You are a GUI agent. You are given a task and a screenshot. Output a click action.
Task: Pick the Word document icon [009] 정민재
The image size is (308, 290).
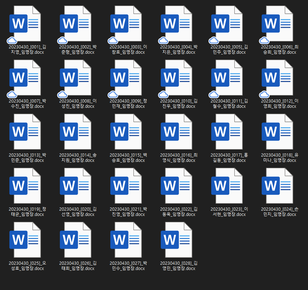(126, 78)
